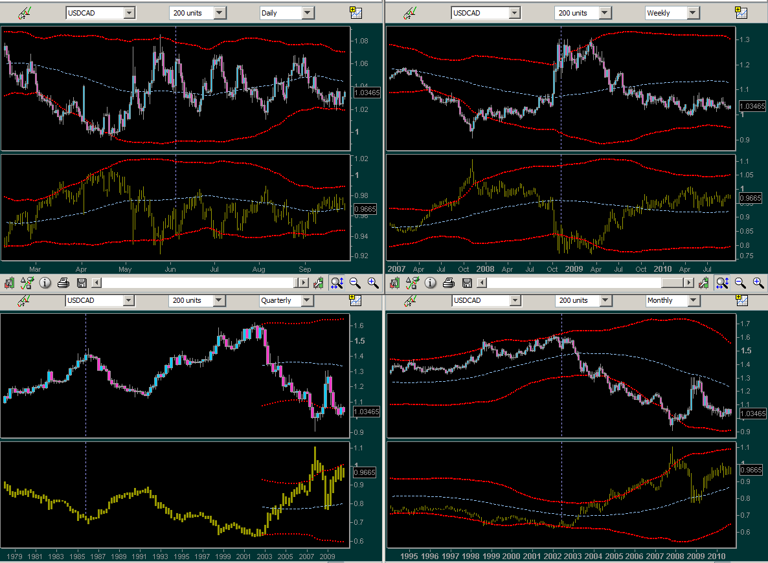Add a new chart from the Weekly panel icon
This screenshot has width=768, height=563.
click(x=741, y=13)
